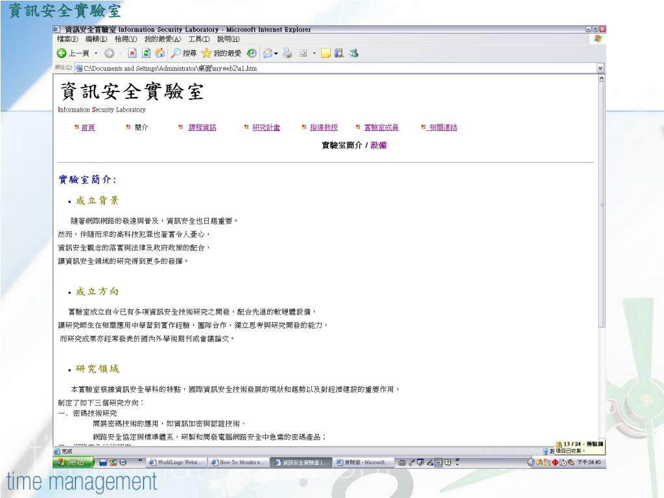Click the Edit page toolbar icon
This screenshot has width=664, height=498.
[303, 53]
